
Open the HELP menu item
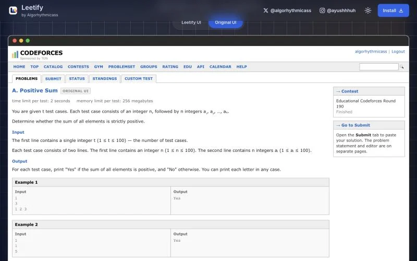click(x=241, y=67)
